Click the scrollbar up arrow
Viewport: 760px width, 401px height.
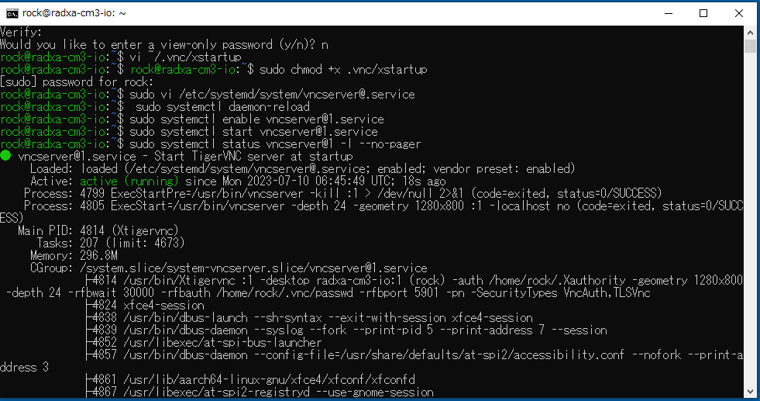pyautogui.click(x=750, y=33)
